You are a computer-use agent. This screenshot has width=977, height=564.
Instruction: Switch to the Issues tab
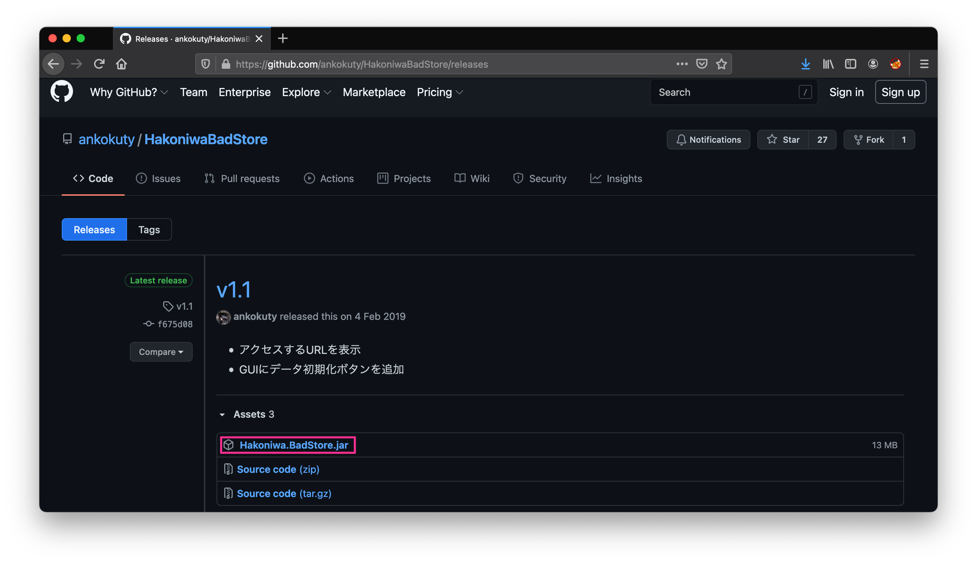click(158, 179)
